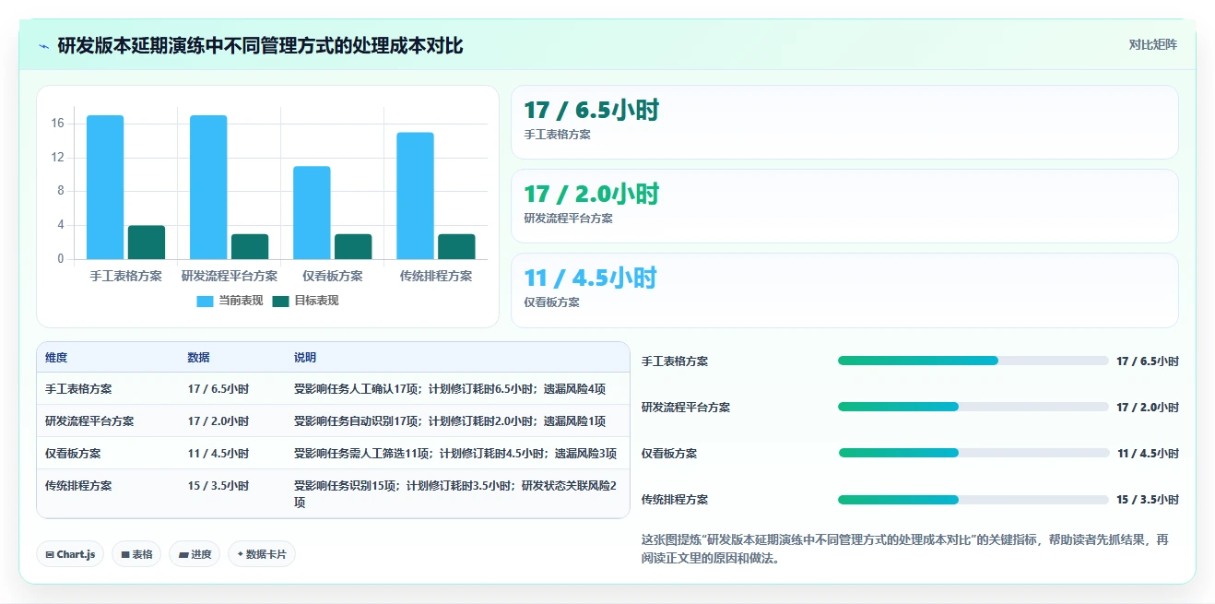This screenshot has width=1215, height=604.
Task: Click description starting 受影响任务人工确认17项
Action: 450,389
